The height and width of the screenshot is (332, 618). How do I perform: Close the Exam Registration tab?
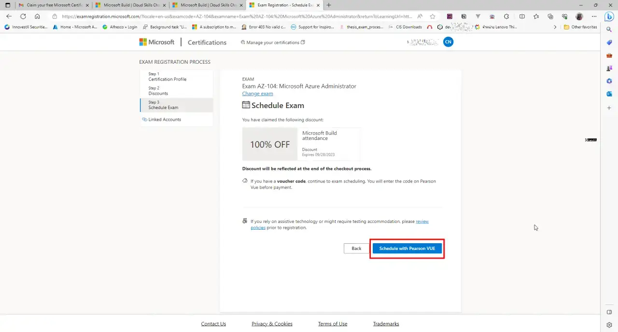[x=318, y=5]
